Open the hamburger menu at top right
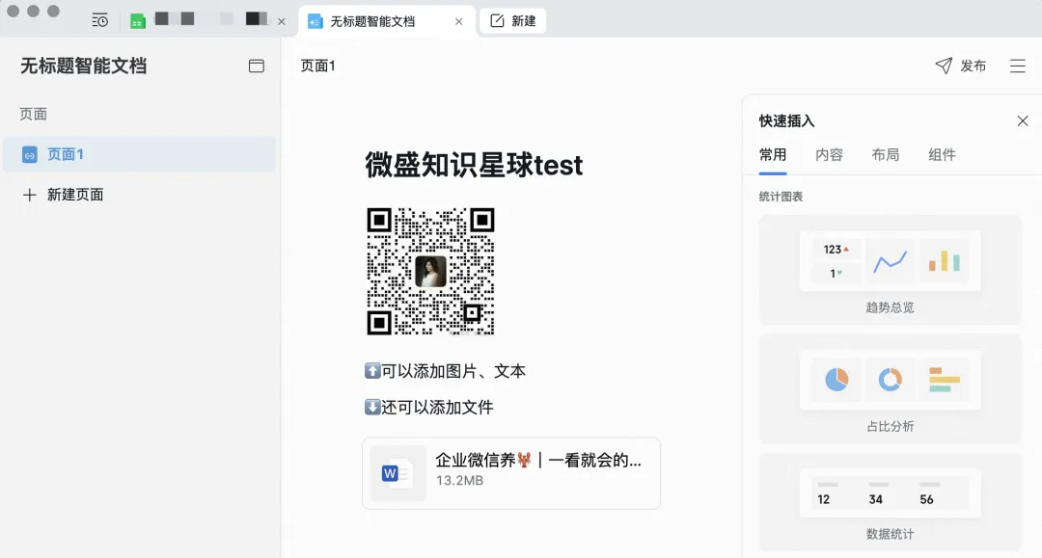The height and width of the screenshot is (558, 1042). click(x=1018, y=66)
